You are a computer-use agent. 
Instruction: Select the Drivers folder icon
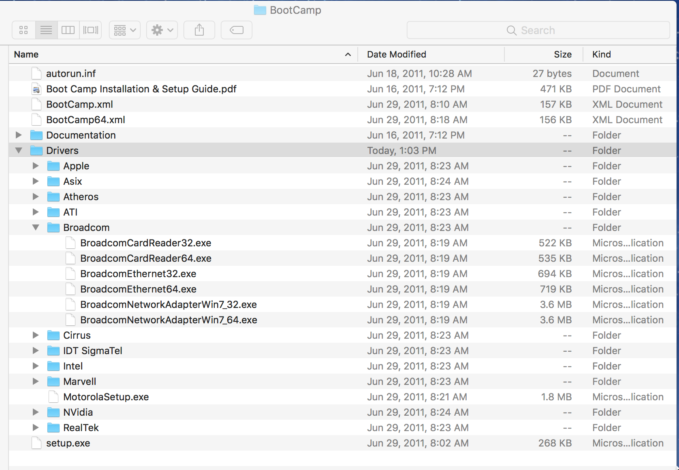click(x=36, y=150)
